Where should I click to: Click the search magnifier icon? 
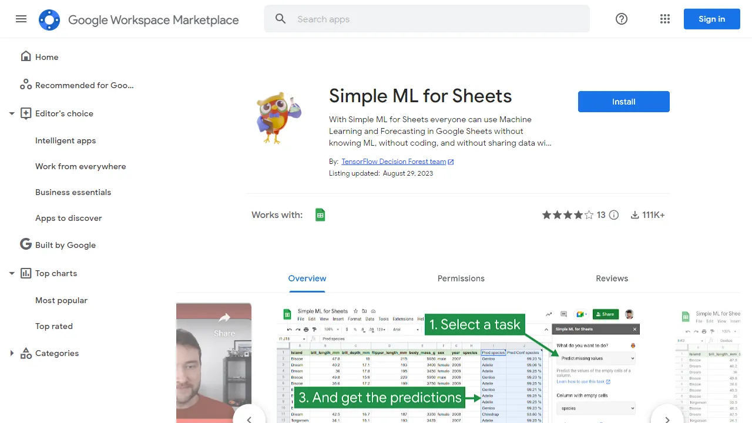281,19
